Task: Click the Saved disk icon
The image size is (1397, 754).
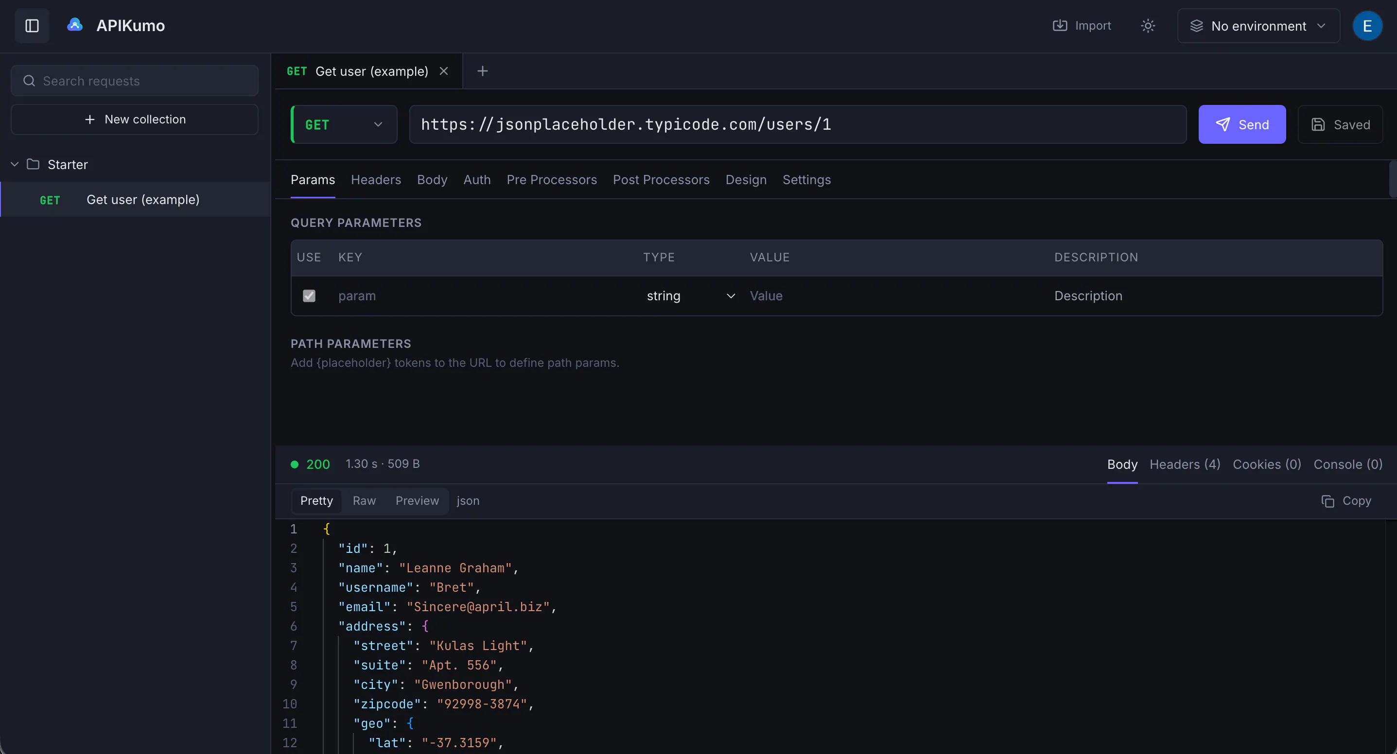Action: coord(1318,125)
